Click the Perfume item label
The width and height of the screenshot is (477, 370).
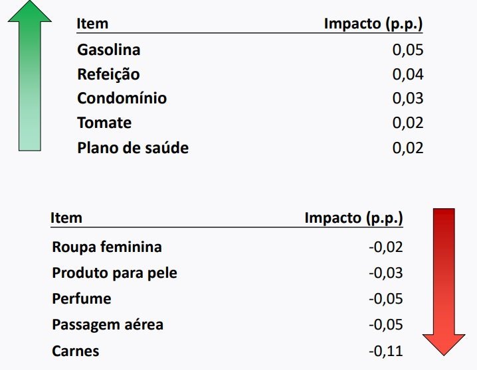pyautogui.click(x=82, y=298)
